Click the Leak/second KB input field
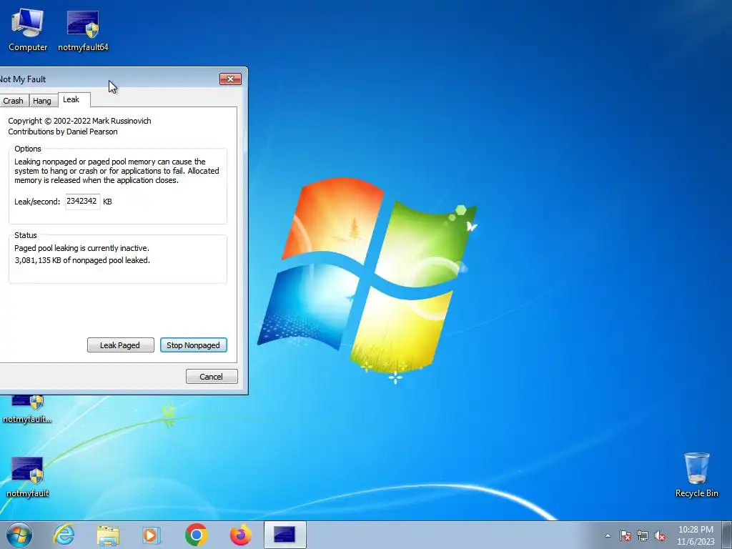This screenshot has height=549, width=732. [83, 202]
